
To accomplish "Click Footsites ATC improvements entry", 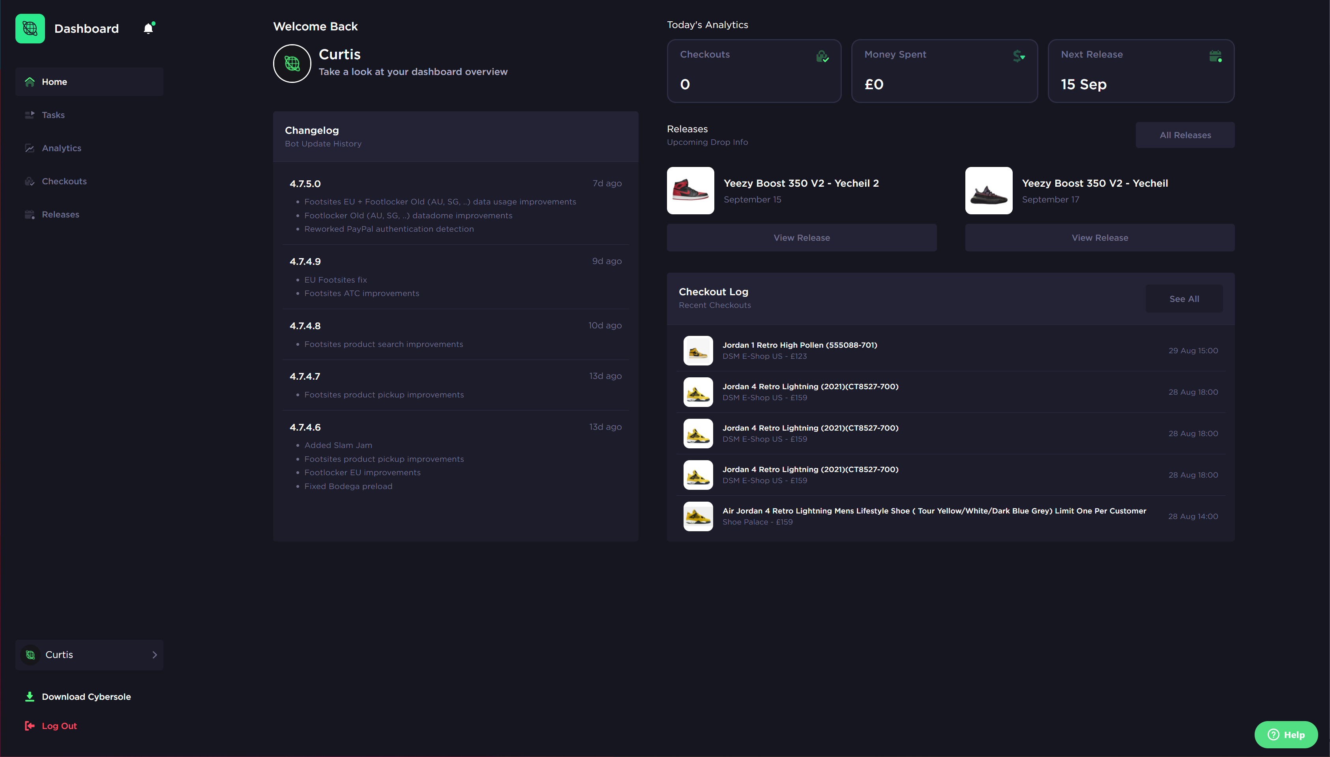I will pyautogui.click(x=362, y=293).
